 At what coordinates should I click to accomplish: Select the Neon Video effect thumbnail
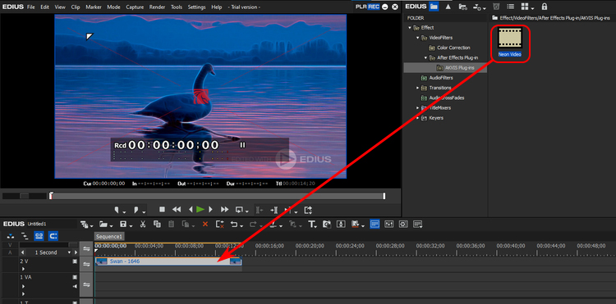click(x=510, y=38)
